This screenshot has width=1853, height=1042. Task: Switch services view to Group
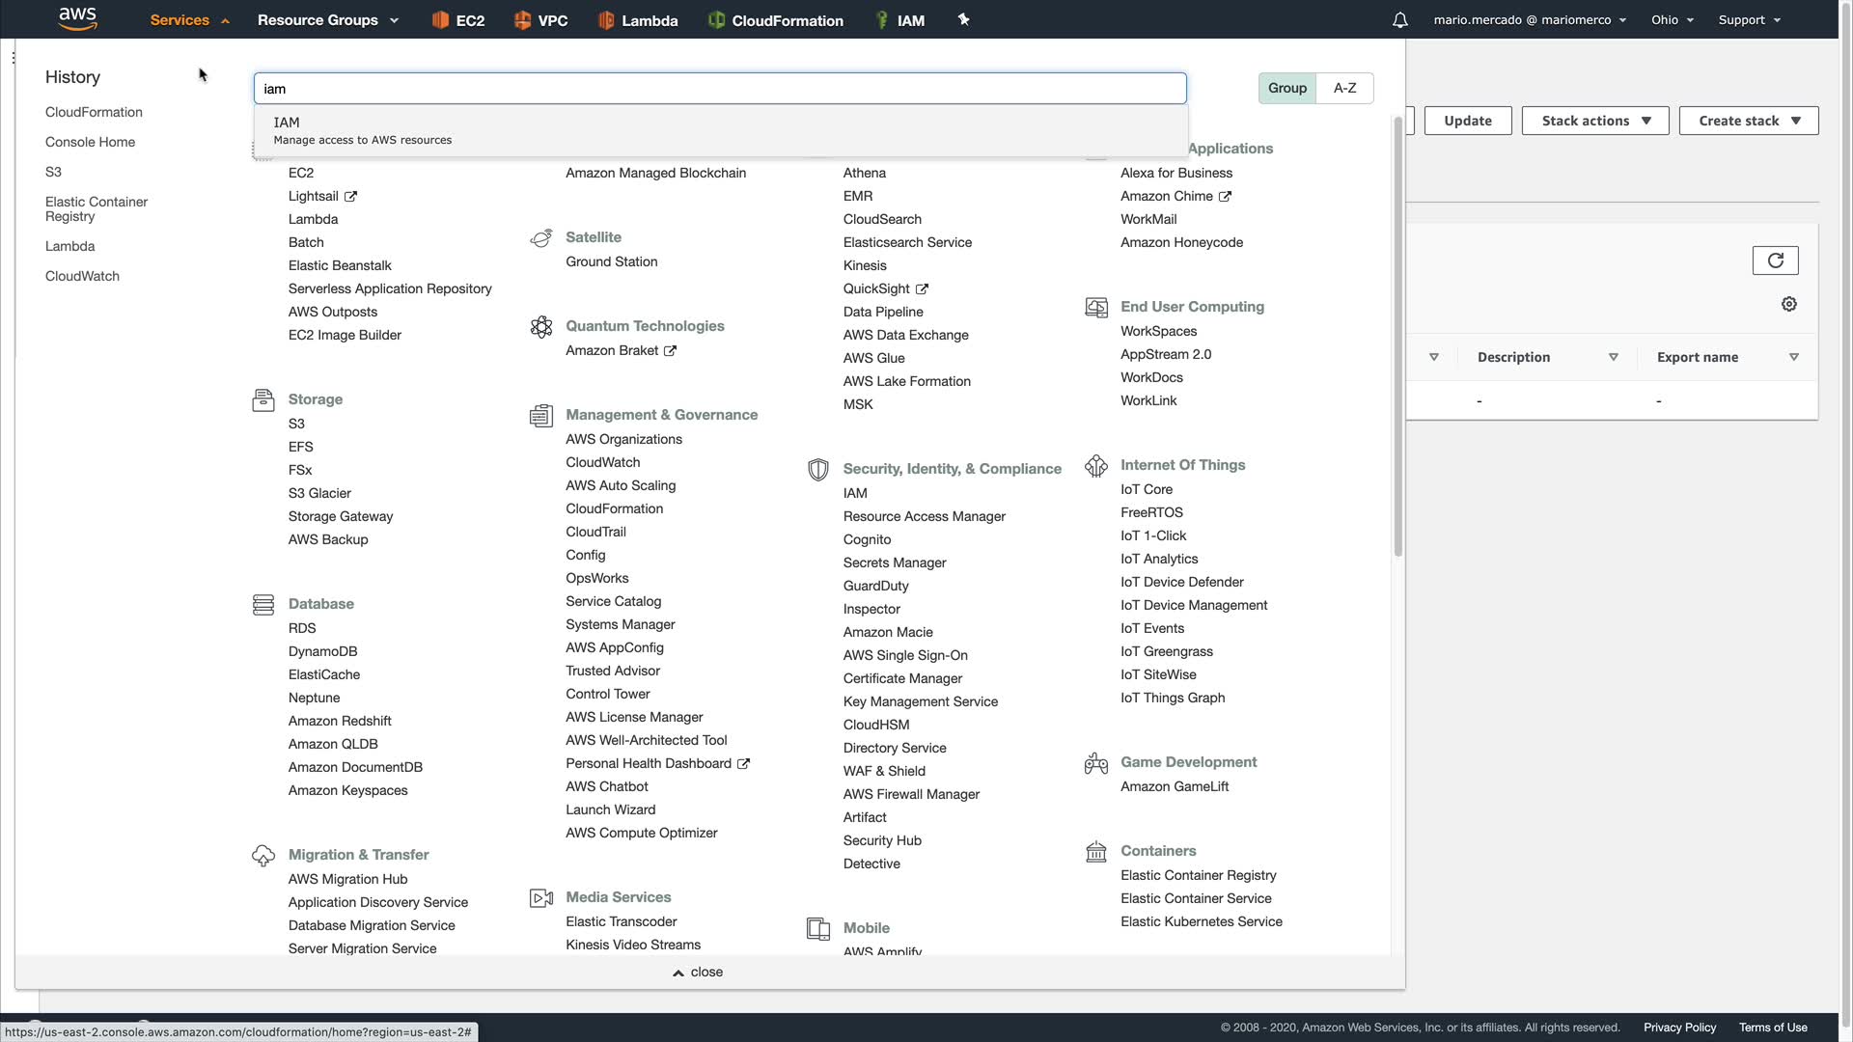pyautogui.click(x=1286, y=88)
